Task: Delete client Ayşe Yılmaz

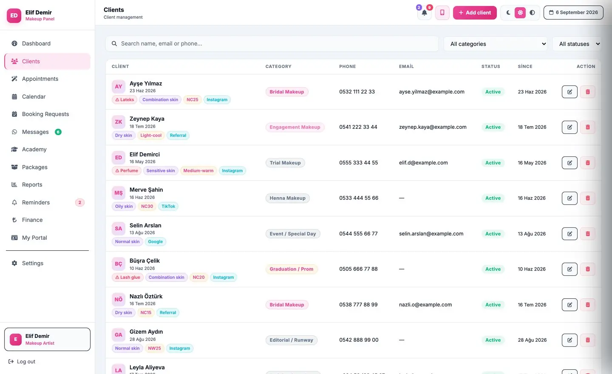Action: [x=588, y=92]
